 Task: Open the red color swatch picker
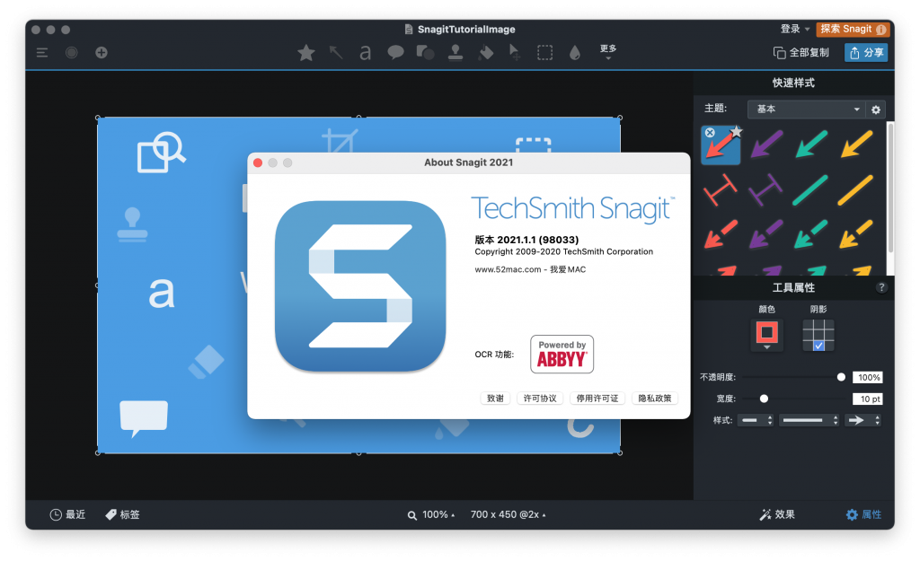[767, 336]
